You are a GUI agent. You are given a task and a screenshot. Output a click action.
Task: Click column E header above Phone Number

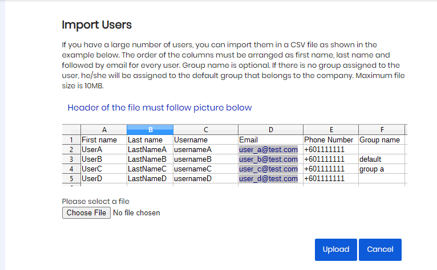(x=331, y=130)
